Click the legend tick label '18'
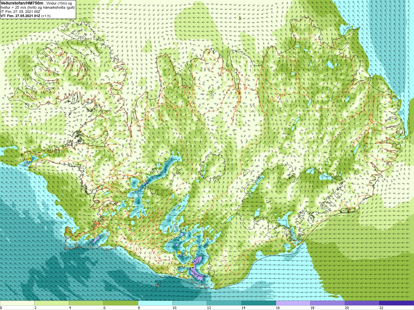The height and width of the screenshot is (310, 414). (x=312, y=308)
